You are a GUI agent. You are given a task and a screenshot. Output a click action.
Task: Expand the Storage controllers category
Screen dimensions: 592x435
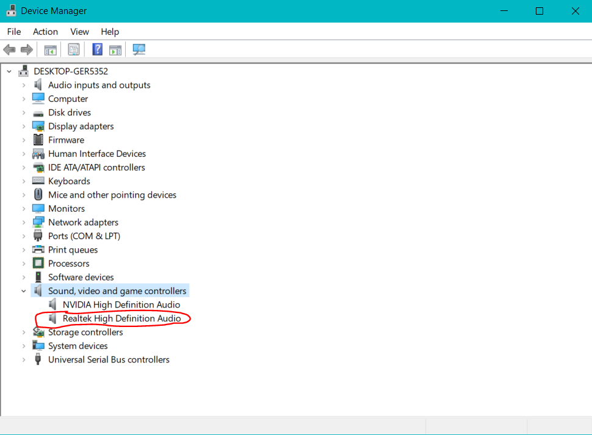pos(24,333)
